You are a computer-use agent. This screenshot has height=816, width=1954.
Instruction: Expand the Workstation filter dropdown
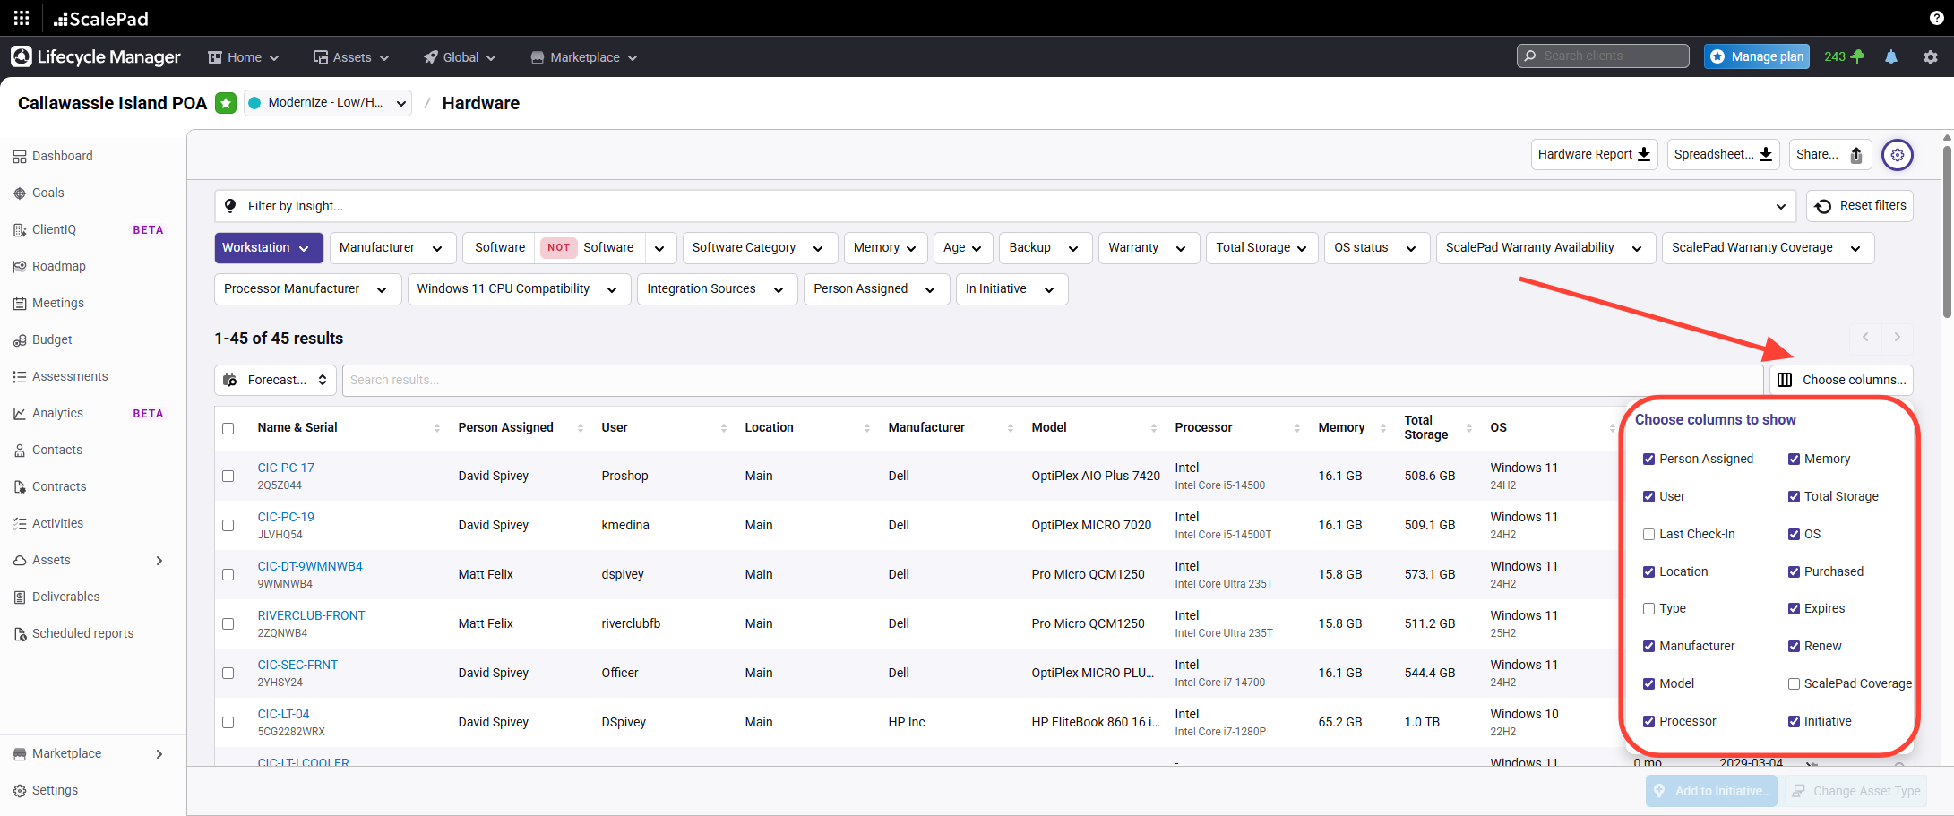click(268, 248)
